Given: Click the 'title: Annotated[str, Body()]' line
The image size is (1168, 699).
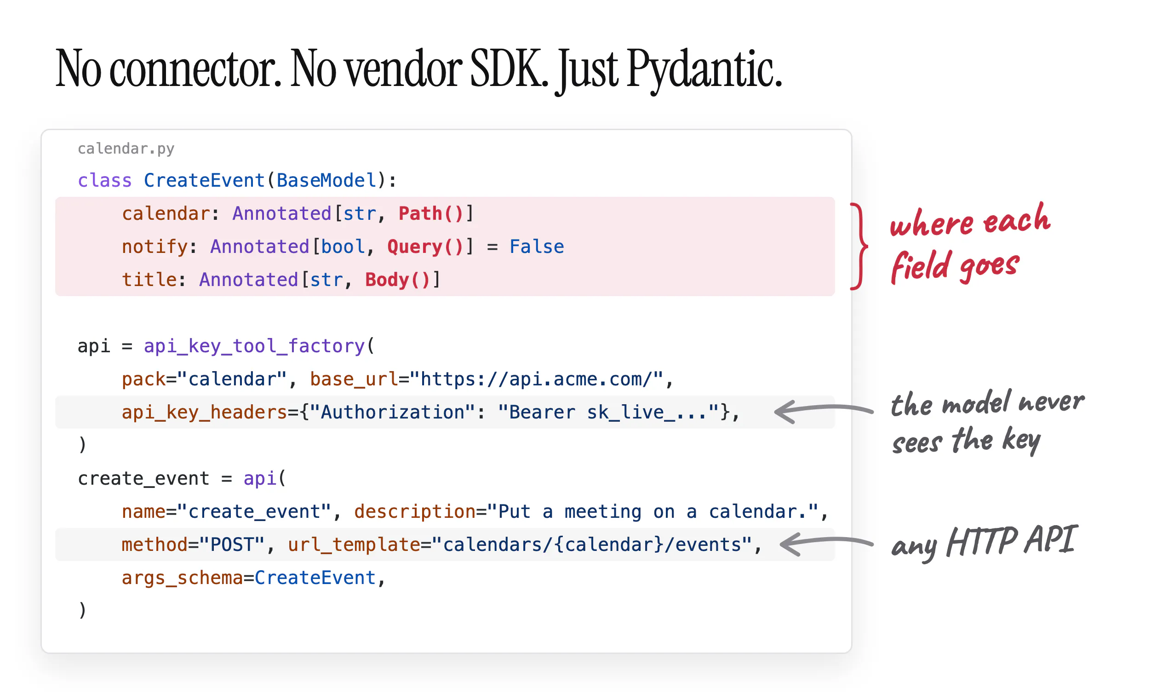Looking at the screenshot, I should [x=281, y=279].
